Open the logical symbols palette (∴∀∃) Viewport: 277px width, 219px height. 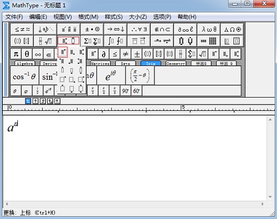point(138,29)
